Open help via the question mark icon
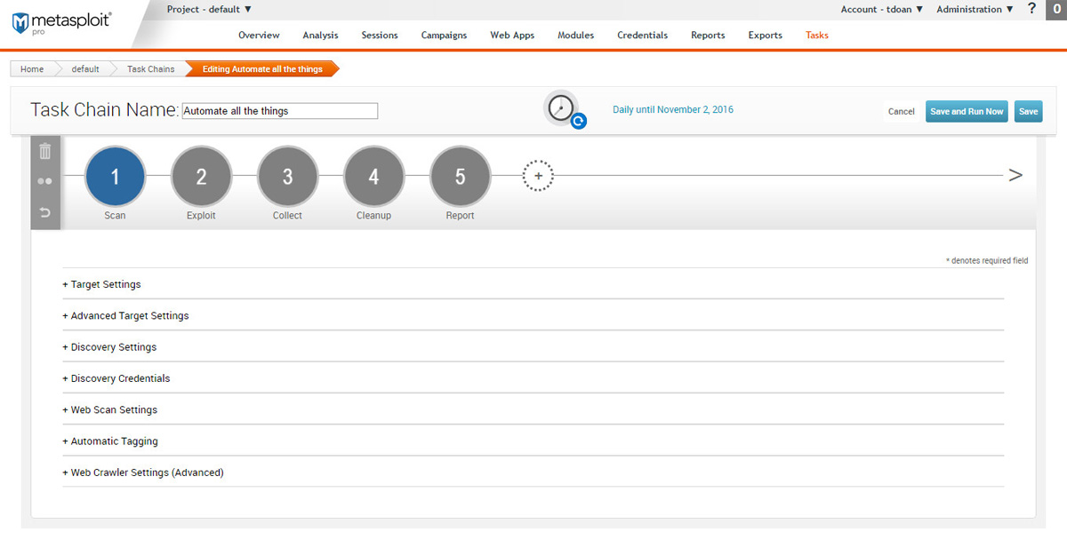1067x548 pixels. 1031,10
